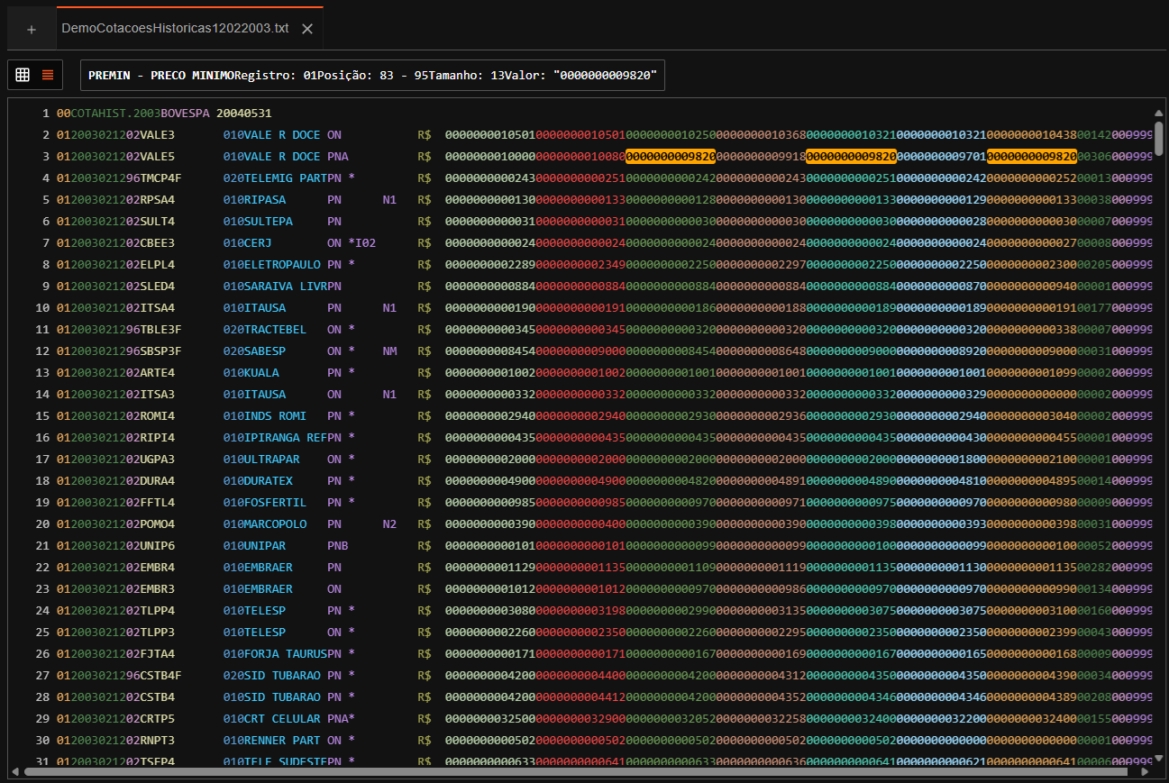Click the company name DURATEX

[x=269, y=481]
